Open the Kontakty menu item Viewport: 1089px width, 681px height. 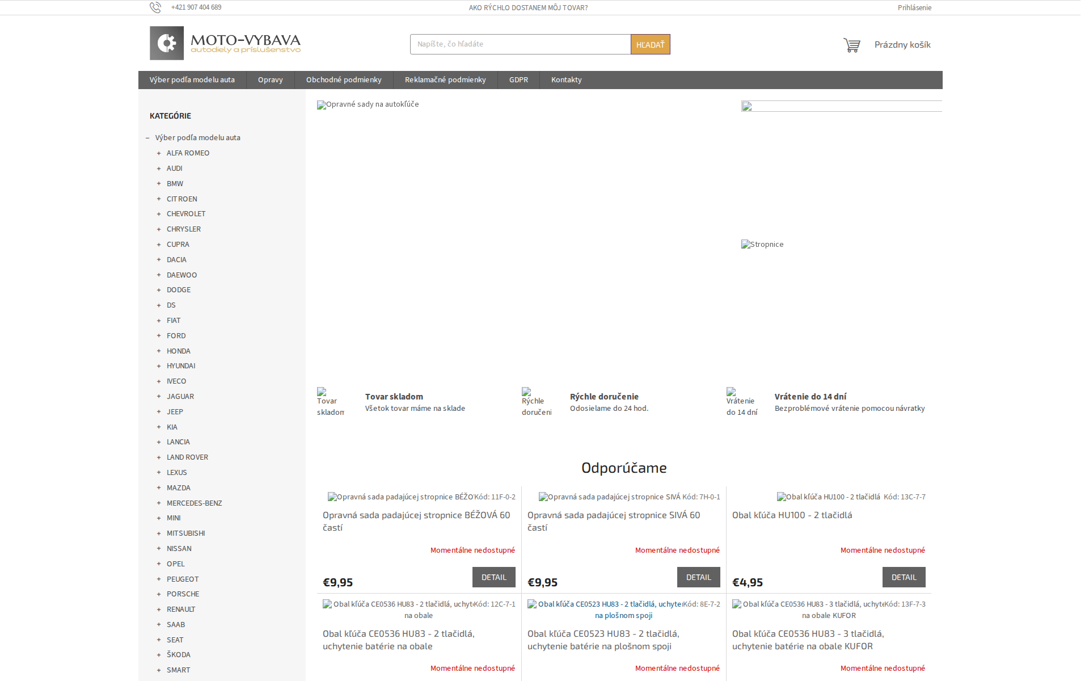(x=565, y=79)
